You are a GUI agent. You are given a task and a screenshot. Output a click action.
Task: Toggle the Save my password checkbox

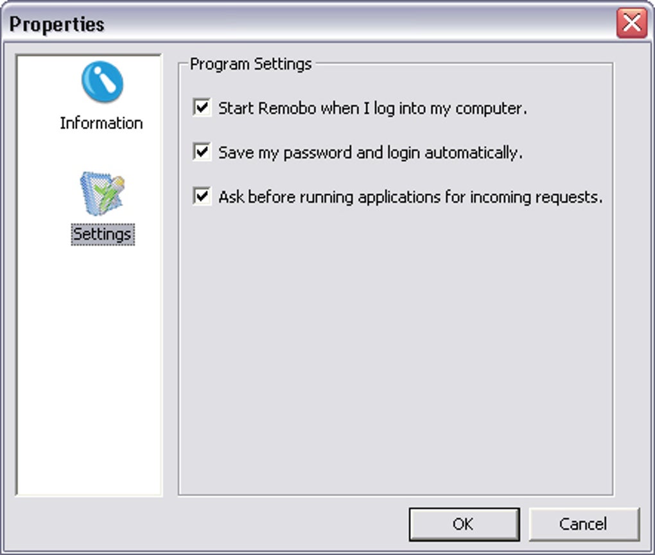pos(202,152)
